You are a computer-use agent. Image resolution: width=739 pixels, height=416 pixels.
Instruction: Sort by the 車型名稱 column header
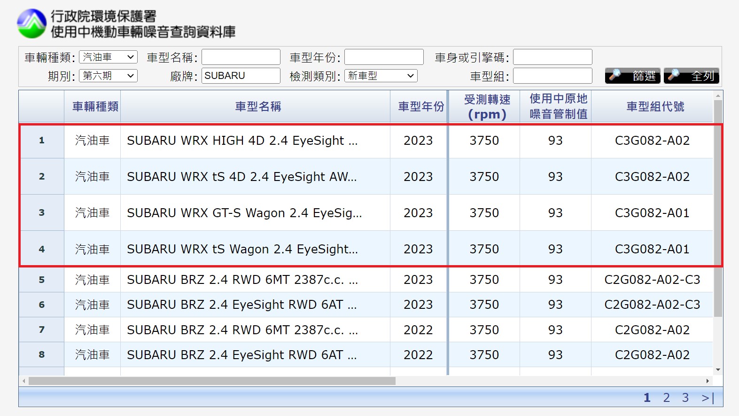tap(258, 107)
